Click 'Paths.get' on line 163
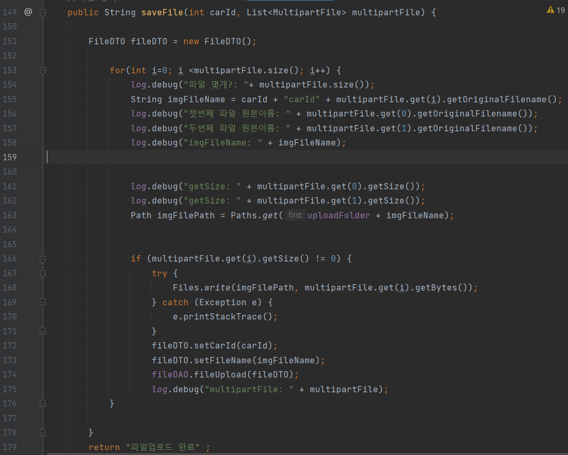The width and height of the screenshot is (568, 455). pyautogui.click(x=254, y=215)
